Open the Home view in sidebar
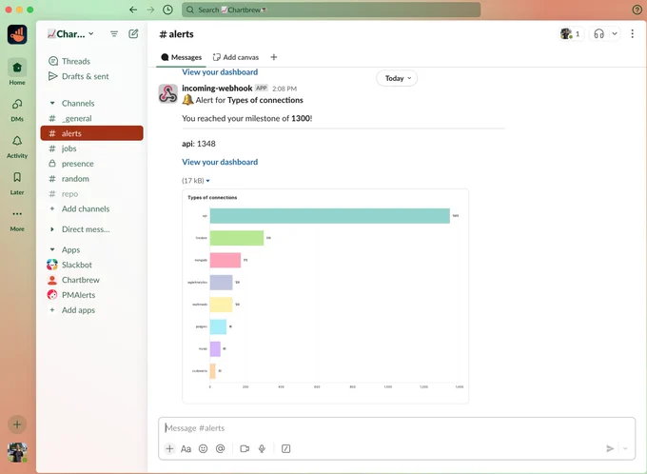This screenshot has width=647, height=474. pos(17,71)
